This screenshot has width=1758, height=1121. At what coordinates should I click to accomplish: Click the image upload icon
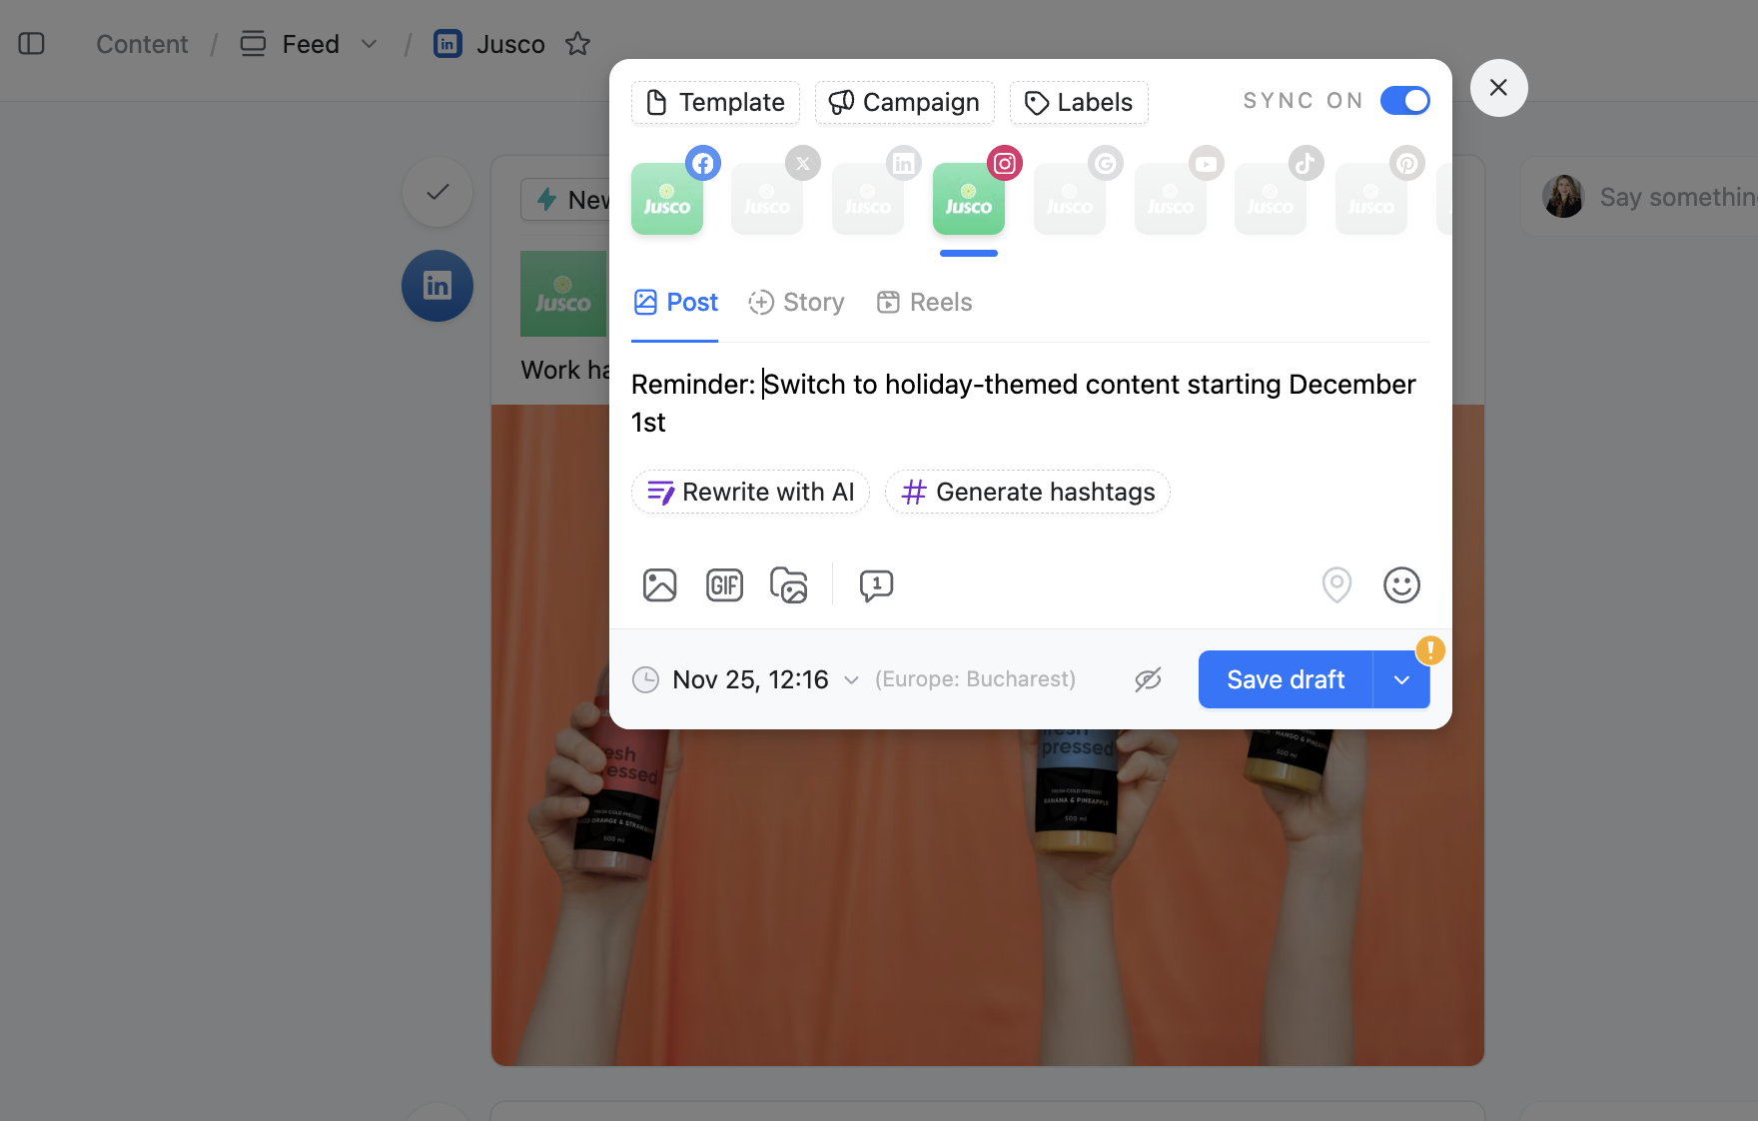pos(659,584)
